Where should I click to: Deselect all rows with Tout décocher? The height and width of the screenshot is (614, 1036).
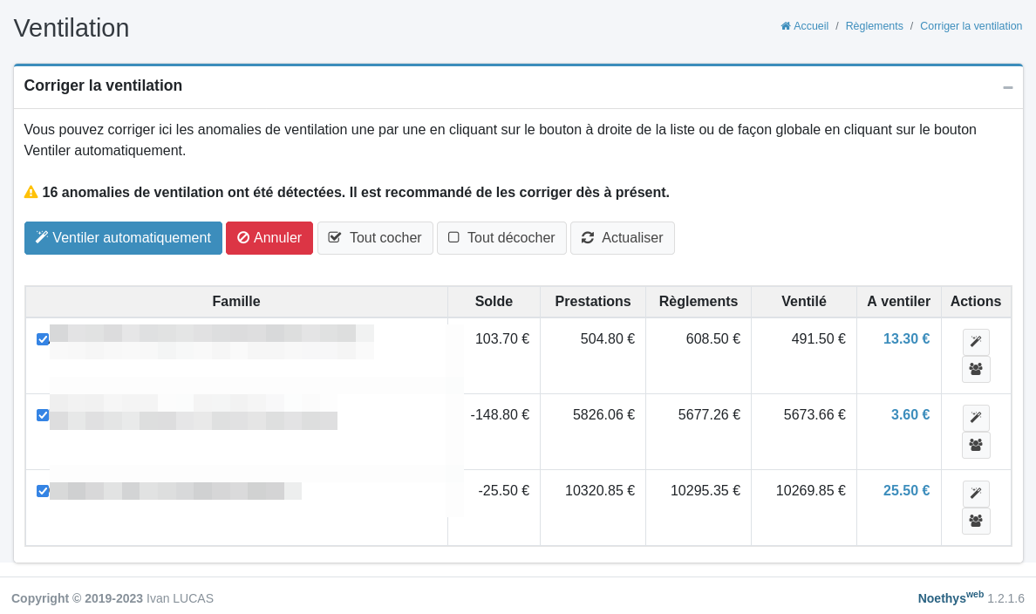click(501, 238)
